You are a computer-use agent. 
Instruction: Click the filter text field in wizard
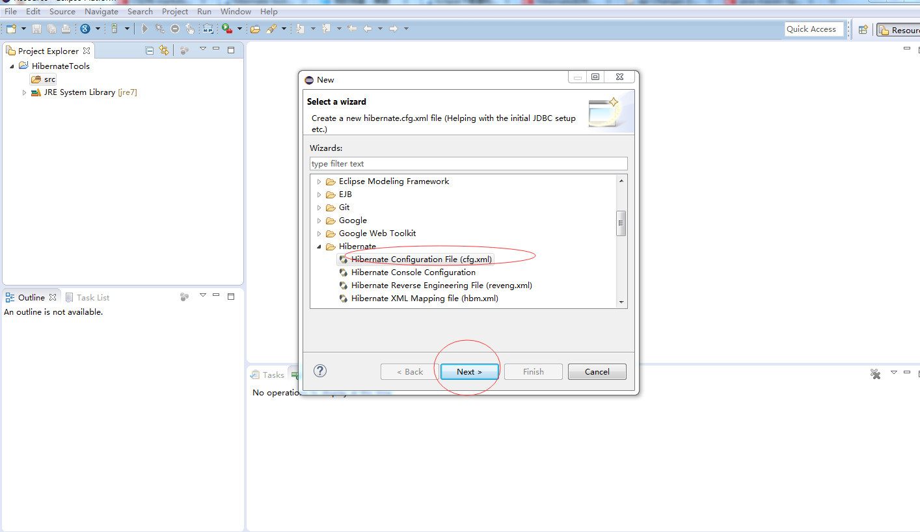point(468,164)
